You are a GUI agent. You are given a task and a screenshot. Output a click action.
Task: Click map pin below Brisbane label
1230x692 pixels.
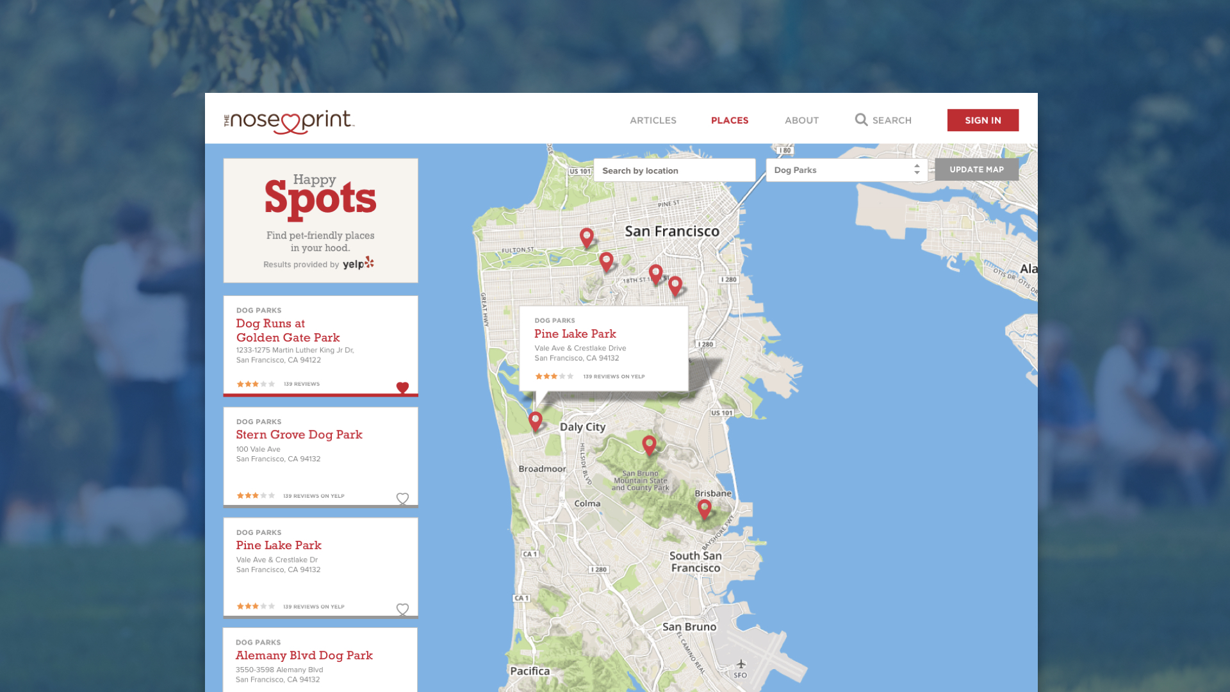tap(705, 510)
